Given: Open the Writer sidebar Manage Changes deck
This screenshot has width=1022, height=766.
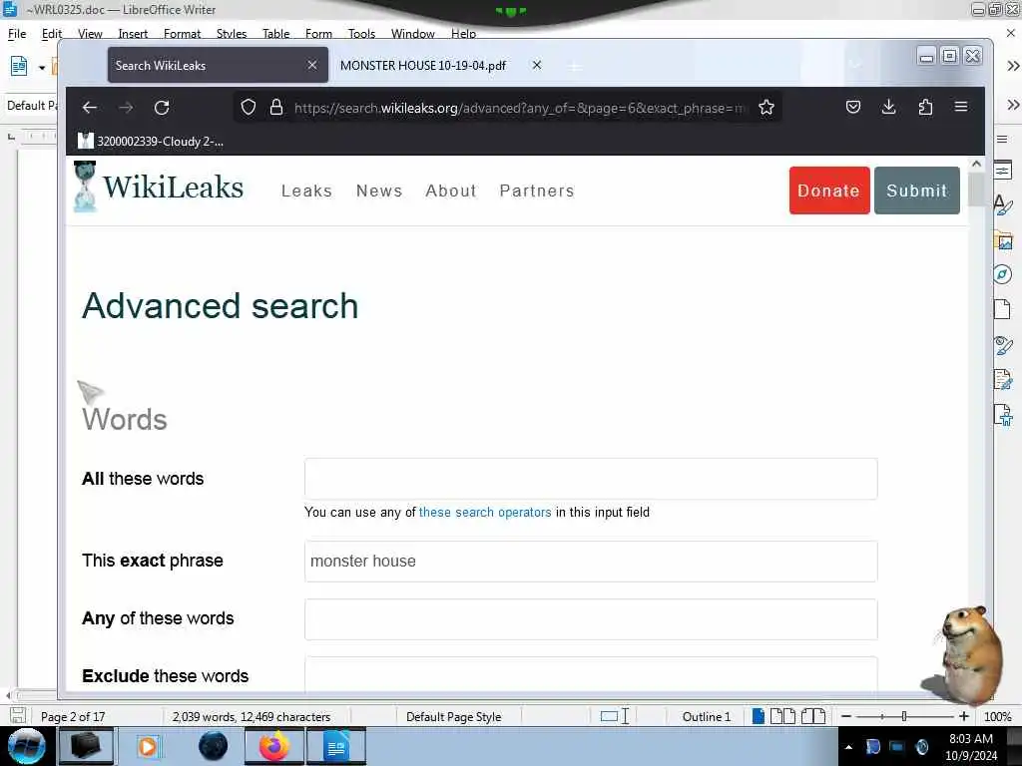Looking at the screenshot, I should click(1003, 379).
